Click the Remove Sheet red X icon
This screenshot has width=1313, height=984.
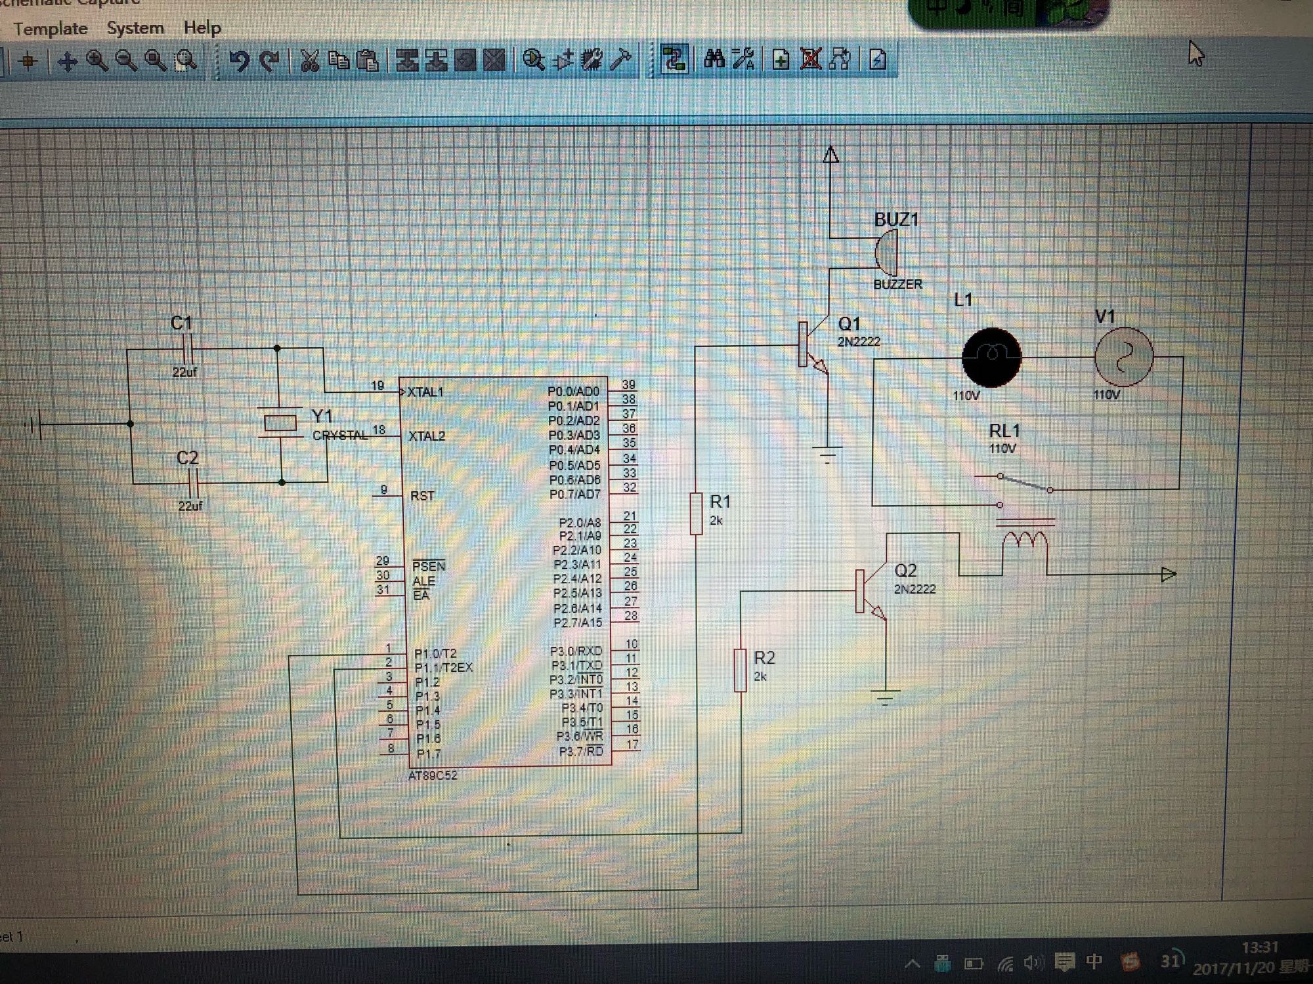coord(811,60)
